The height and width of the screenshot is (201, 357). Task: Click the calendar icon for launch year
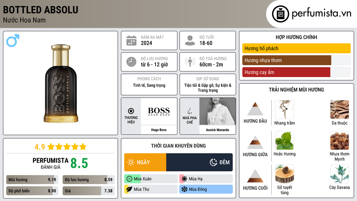click(x=131, y=40)
